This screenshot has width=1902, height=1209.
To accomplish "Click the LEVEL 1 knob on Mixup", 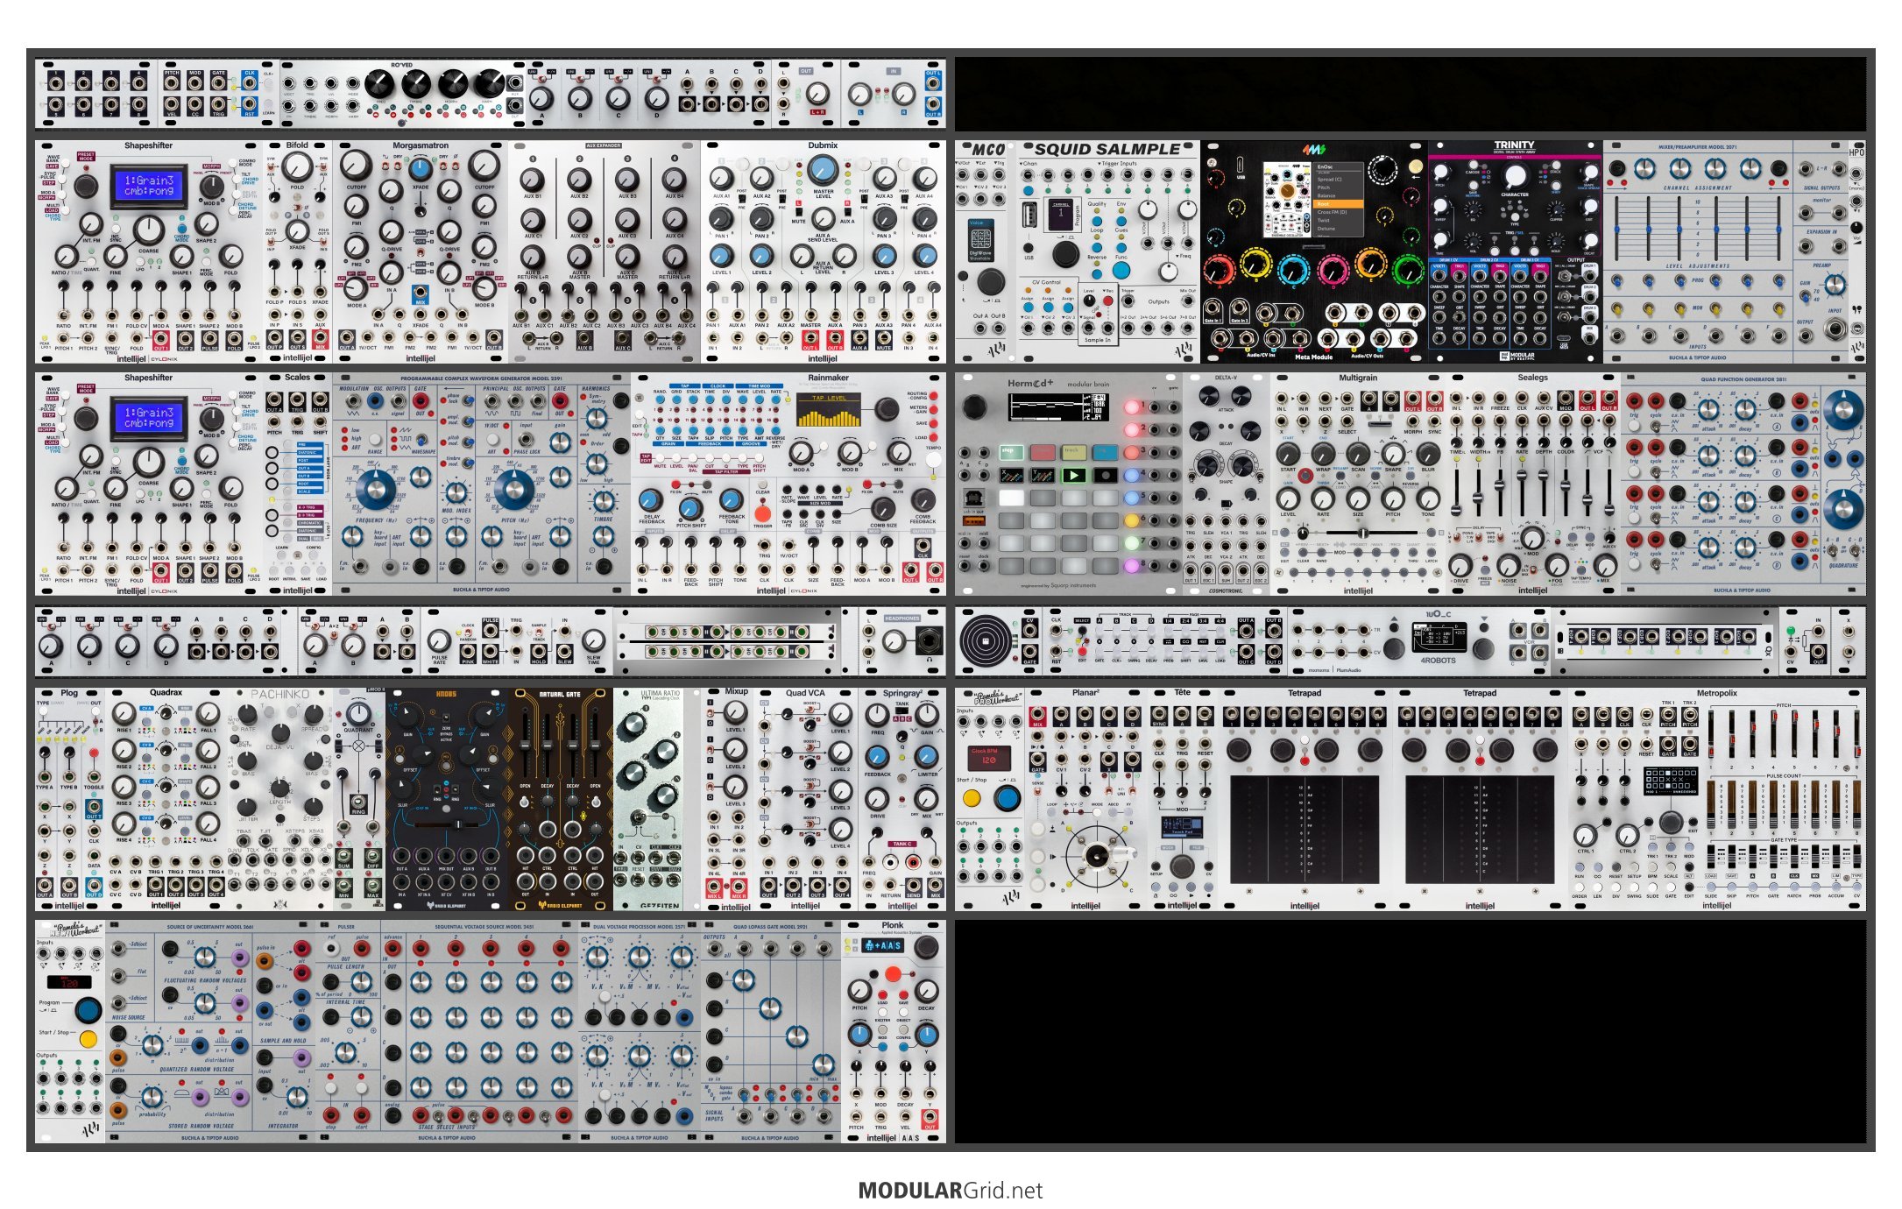I will point(735,714).
